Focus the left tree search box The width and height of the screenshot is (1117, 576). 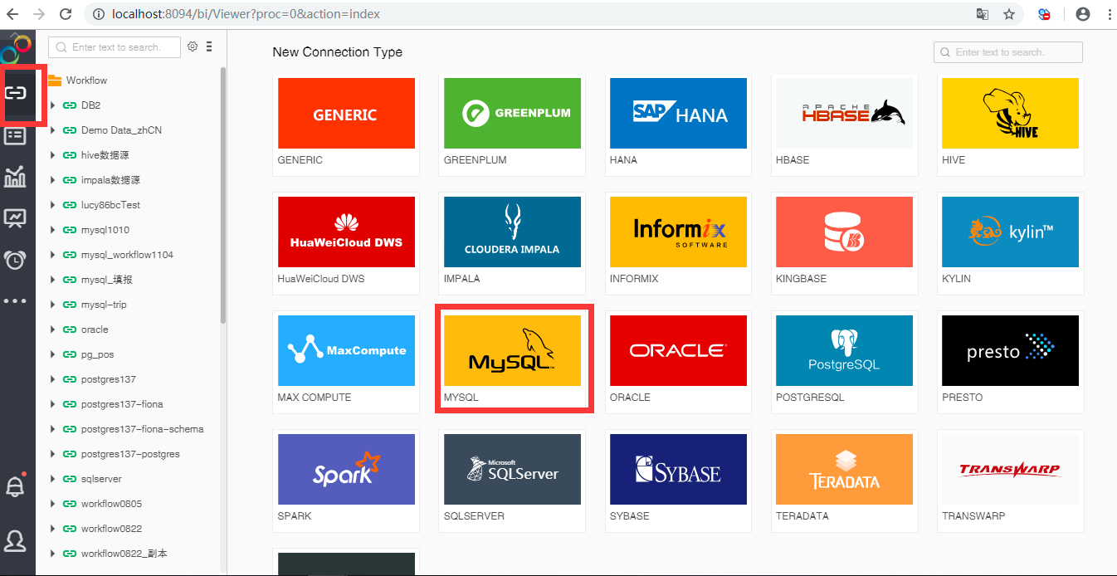coord(115,47)
